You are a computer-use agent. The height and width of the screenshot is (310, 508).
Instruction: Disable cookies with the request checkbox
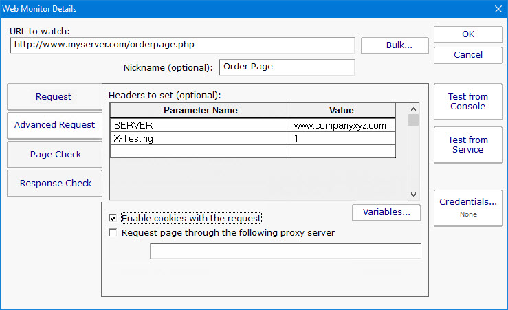coord(113,219)
